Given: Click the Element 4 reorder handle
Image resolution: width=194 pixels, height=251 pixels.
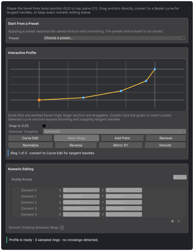Looking at the screenshot, I should click(14, 214).
